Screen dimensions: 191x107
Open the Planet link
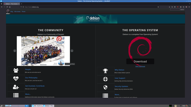coord(24,12)
